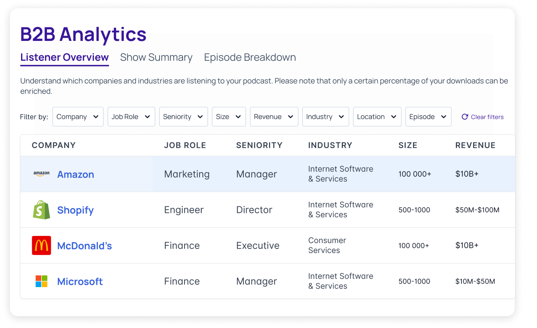Select the Finance cell in McDonald's row
The image size is (537, 328).
(182, 246)
